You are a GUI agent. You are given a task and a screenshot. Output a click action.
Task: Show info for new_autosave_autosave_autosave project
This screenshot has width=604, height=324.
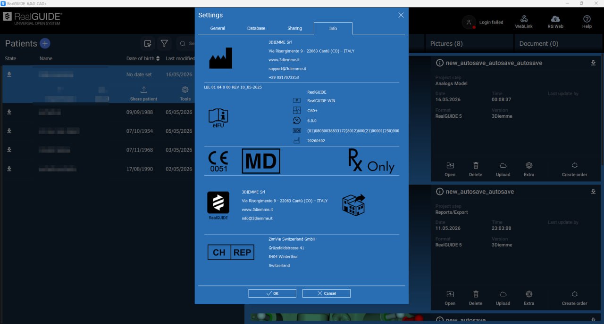[439, 63]
